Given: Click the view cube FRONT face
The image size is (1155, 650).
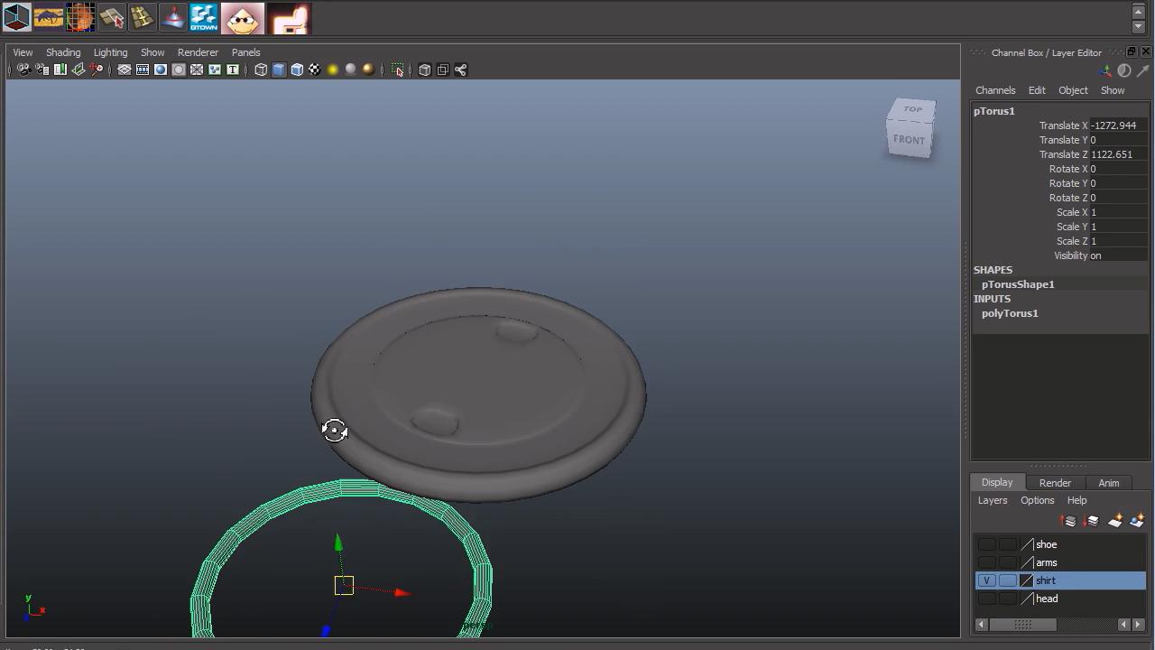Looking at the screenshot, I should point(909,140).
